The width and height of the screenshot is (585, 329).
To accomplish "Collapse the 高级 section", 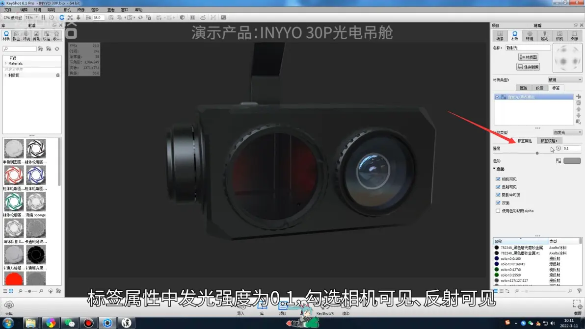I will 494,169.
